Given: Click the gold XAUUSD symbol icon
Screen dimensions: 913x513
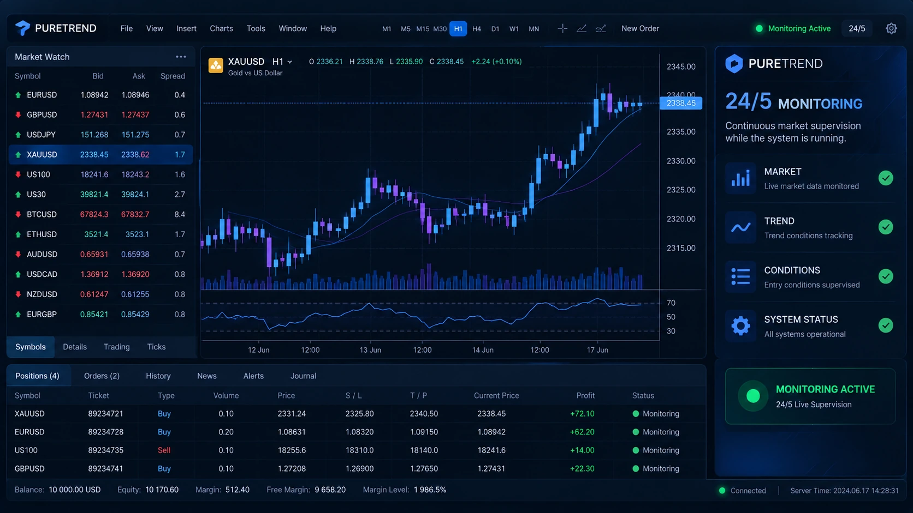Looking at the screenshot, I should pyautogui.click(x=216, y=65).
